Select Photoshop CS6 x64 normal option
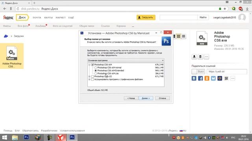The width and height of the screenshot is (252, 141). point(96,68)
